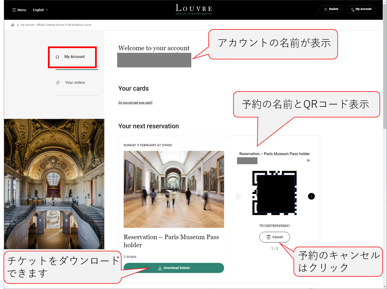Click the download arrow icon
The width and height of the screenshot is (387, 289).
point(160,268)
